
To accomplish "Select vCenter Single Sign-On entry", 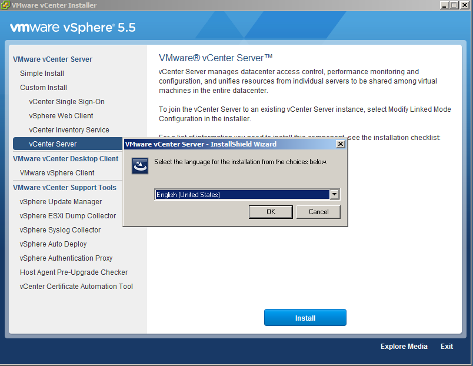I will 66,102.
